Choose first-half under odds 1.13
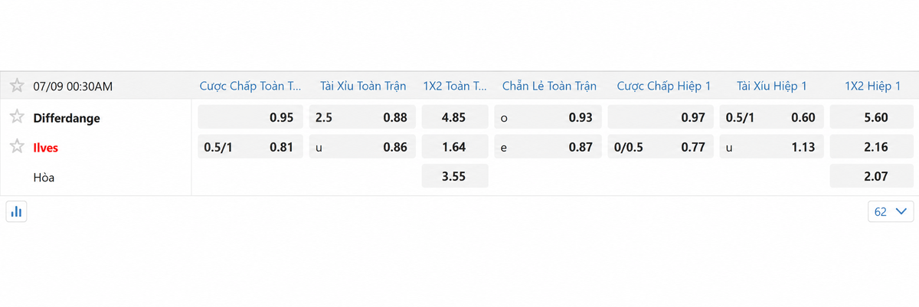This screenshot has height=307, width=919. pyautogui.click(x=771, y=147)
